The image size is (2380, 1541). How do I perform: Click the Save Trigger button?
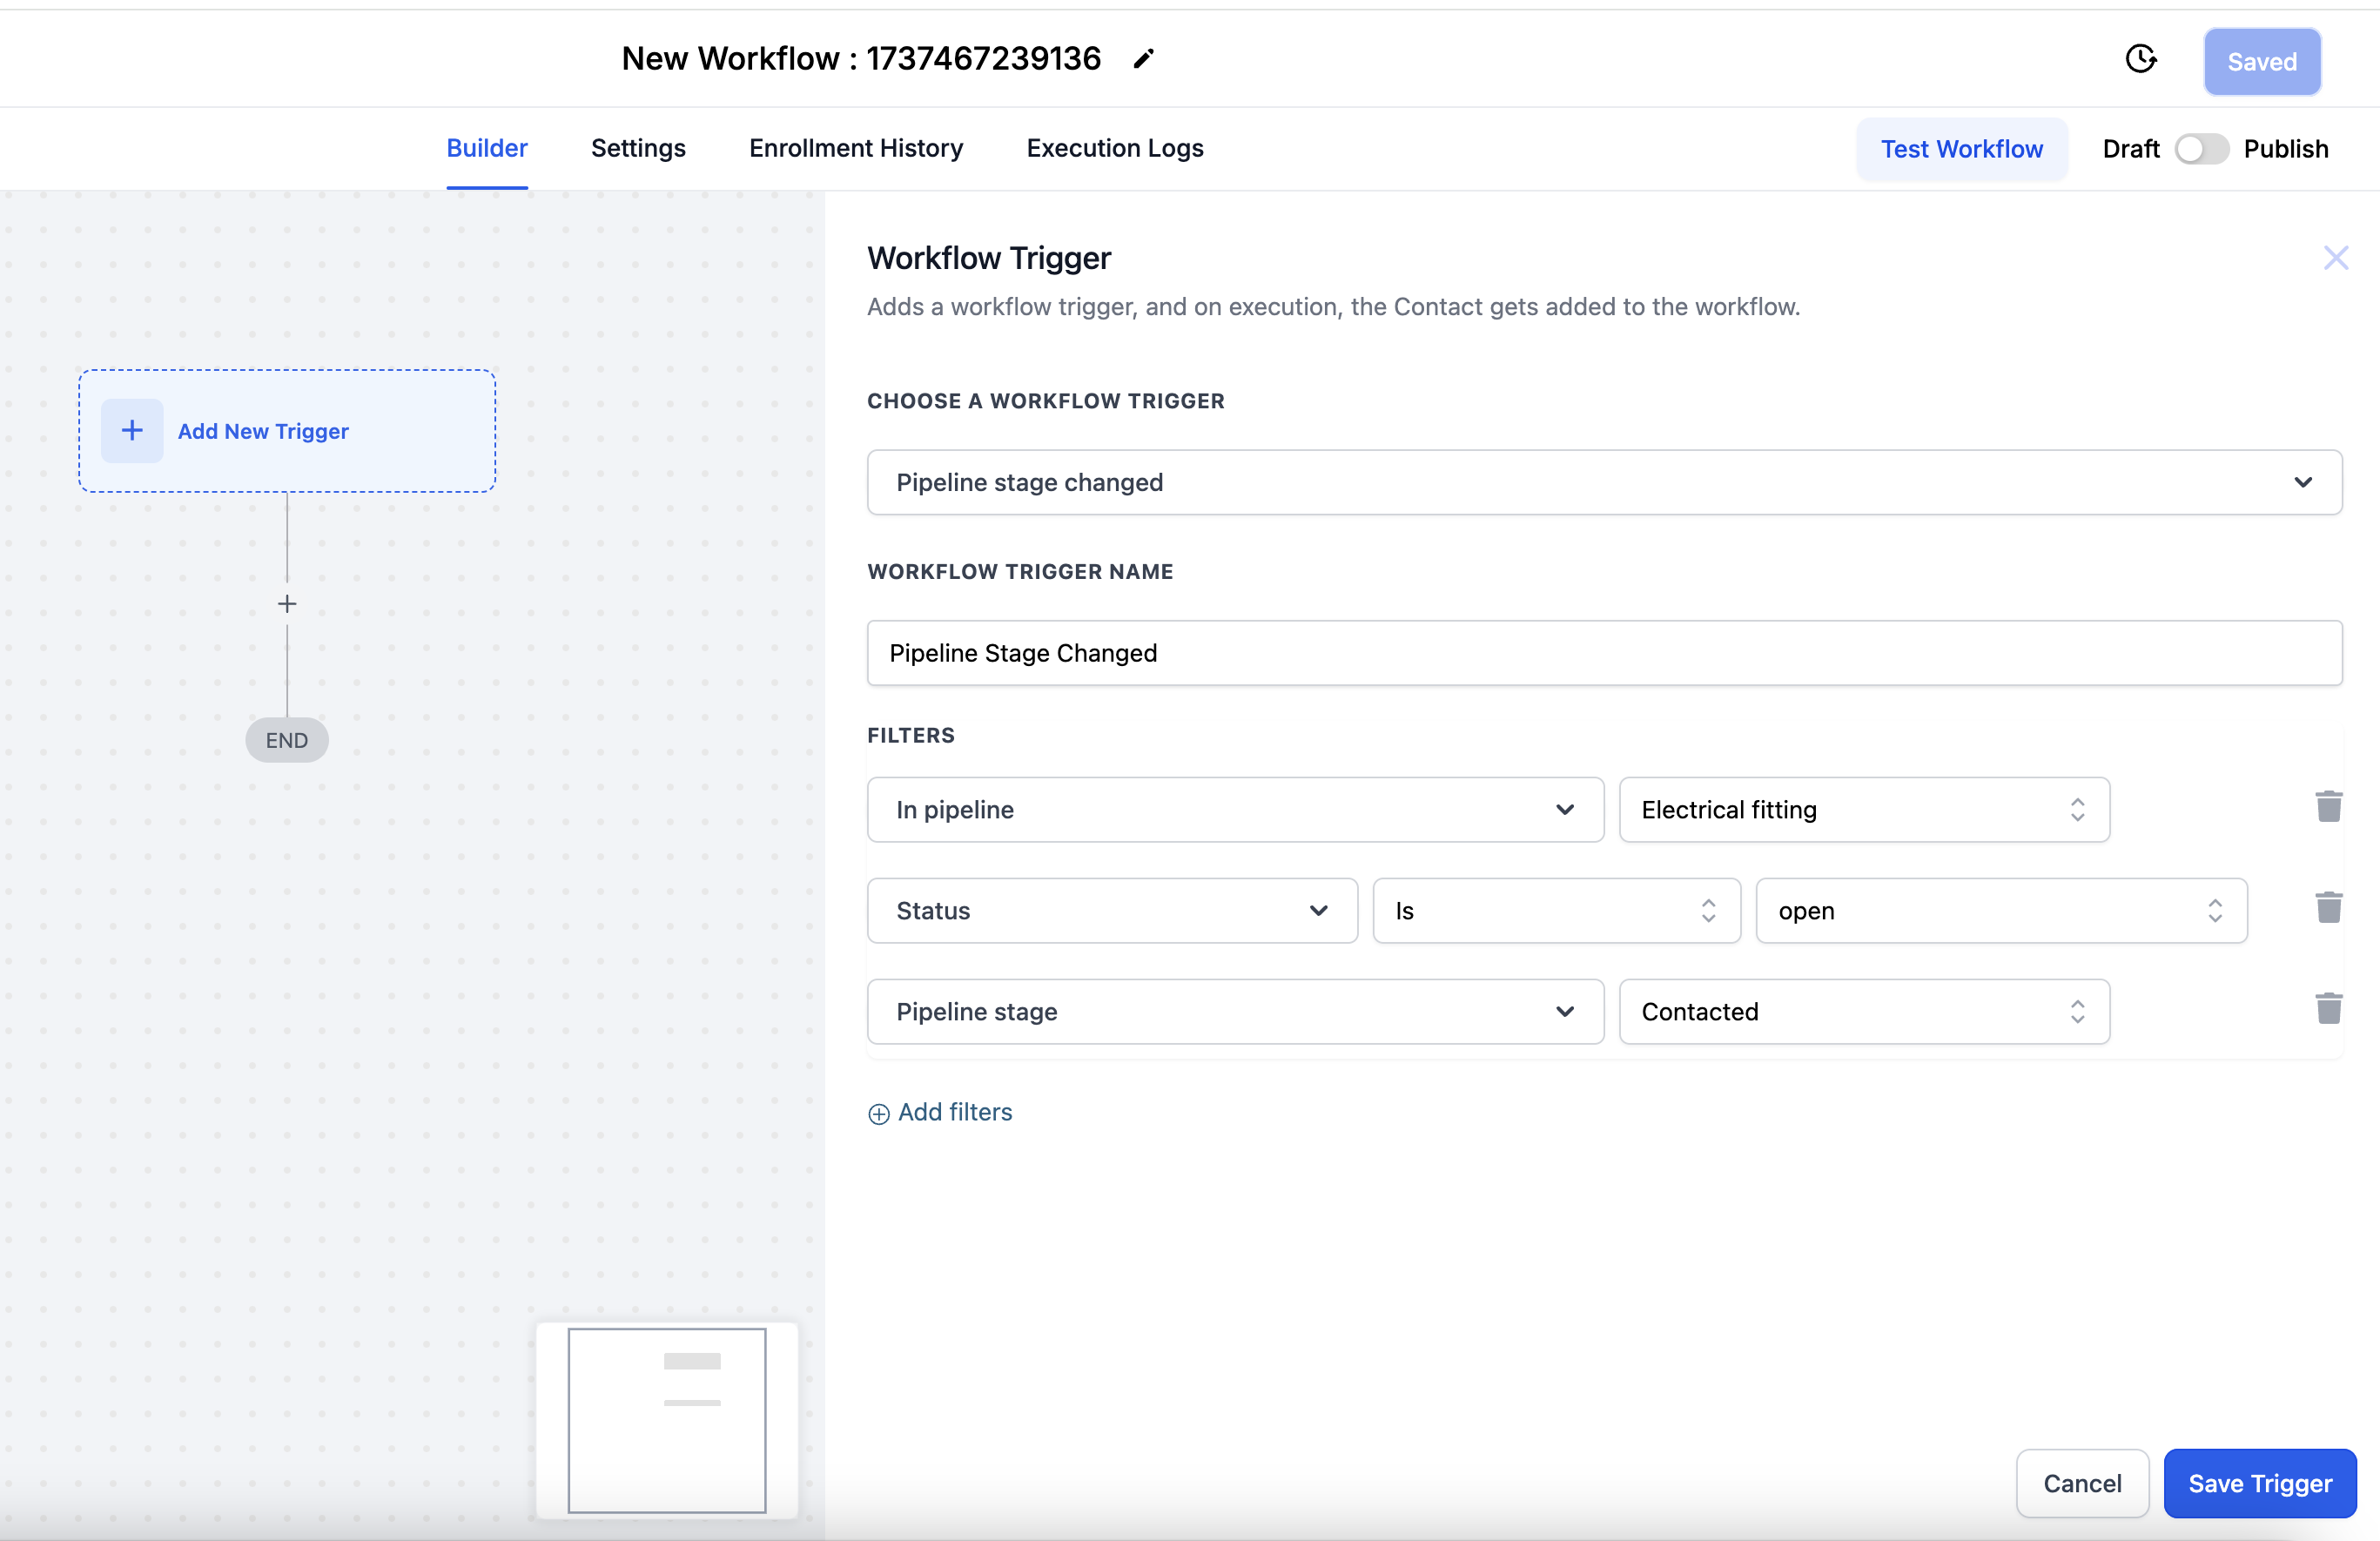tap(2259, 1483)
